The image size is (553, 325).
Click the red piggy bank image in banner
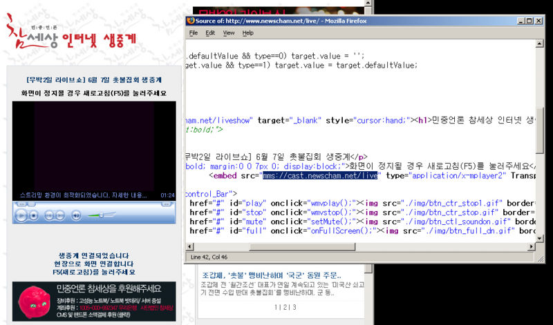point(34,302)
